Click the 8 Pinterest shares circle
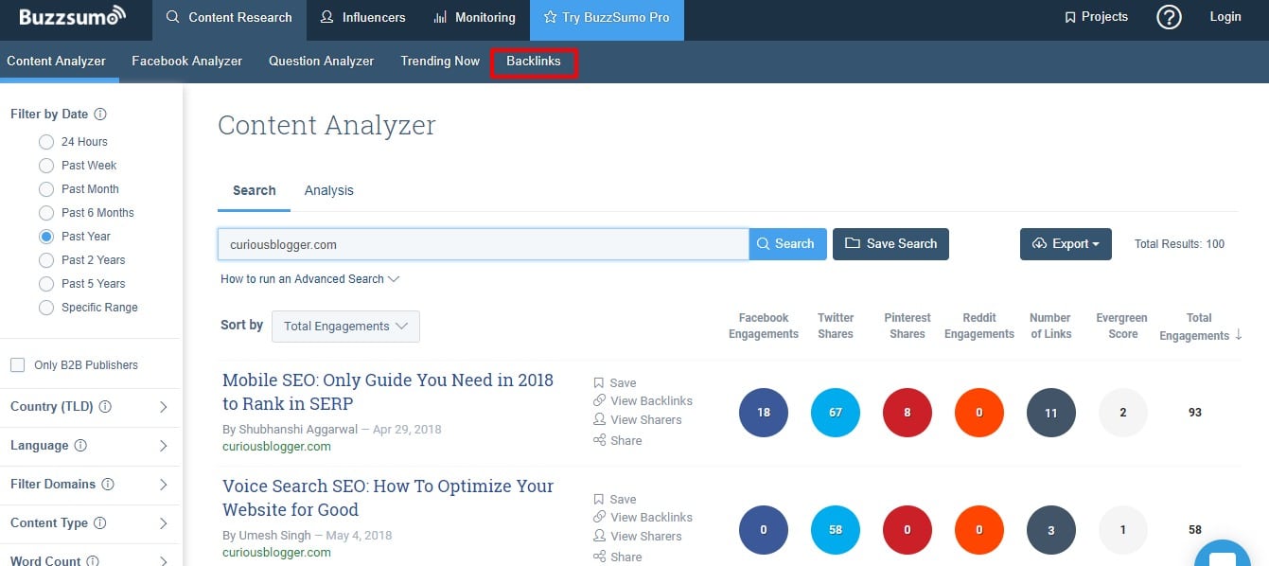Screen dimensions: 1269x566 click(908, 413)
